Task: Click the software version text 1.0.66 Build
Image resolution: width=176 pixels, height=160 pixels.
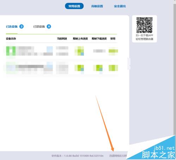Action: pos(77,156)
